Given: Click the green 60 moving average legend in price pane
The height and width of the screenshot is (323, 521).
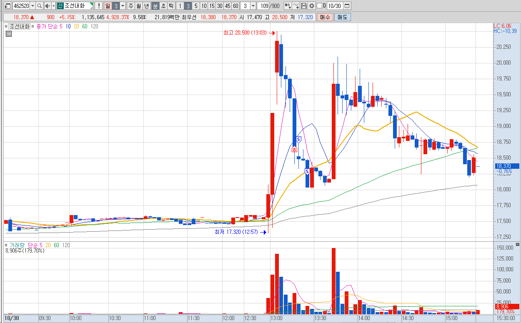Looking at the screenshot, I should [85, 26].
